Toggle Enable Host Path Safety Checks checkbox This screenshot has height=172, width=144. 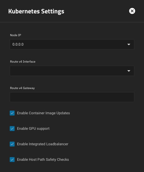point(12,160)
